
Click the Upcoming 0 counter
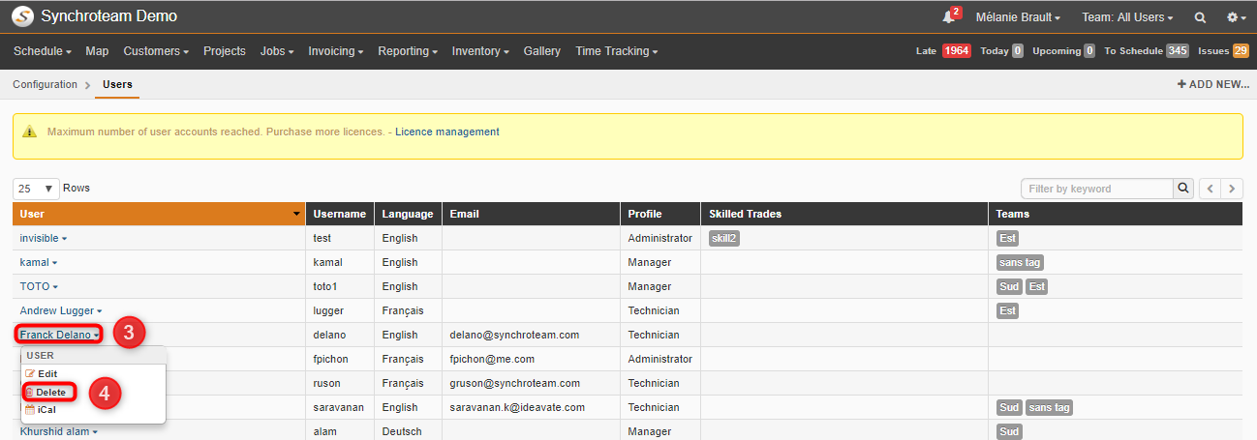coord(1064,51)
